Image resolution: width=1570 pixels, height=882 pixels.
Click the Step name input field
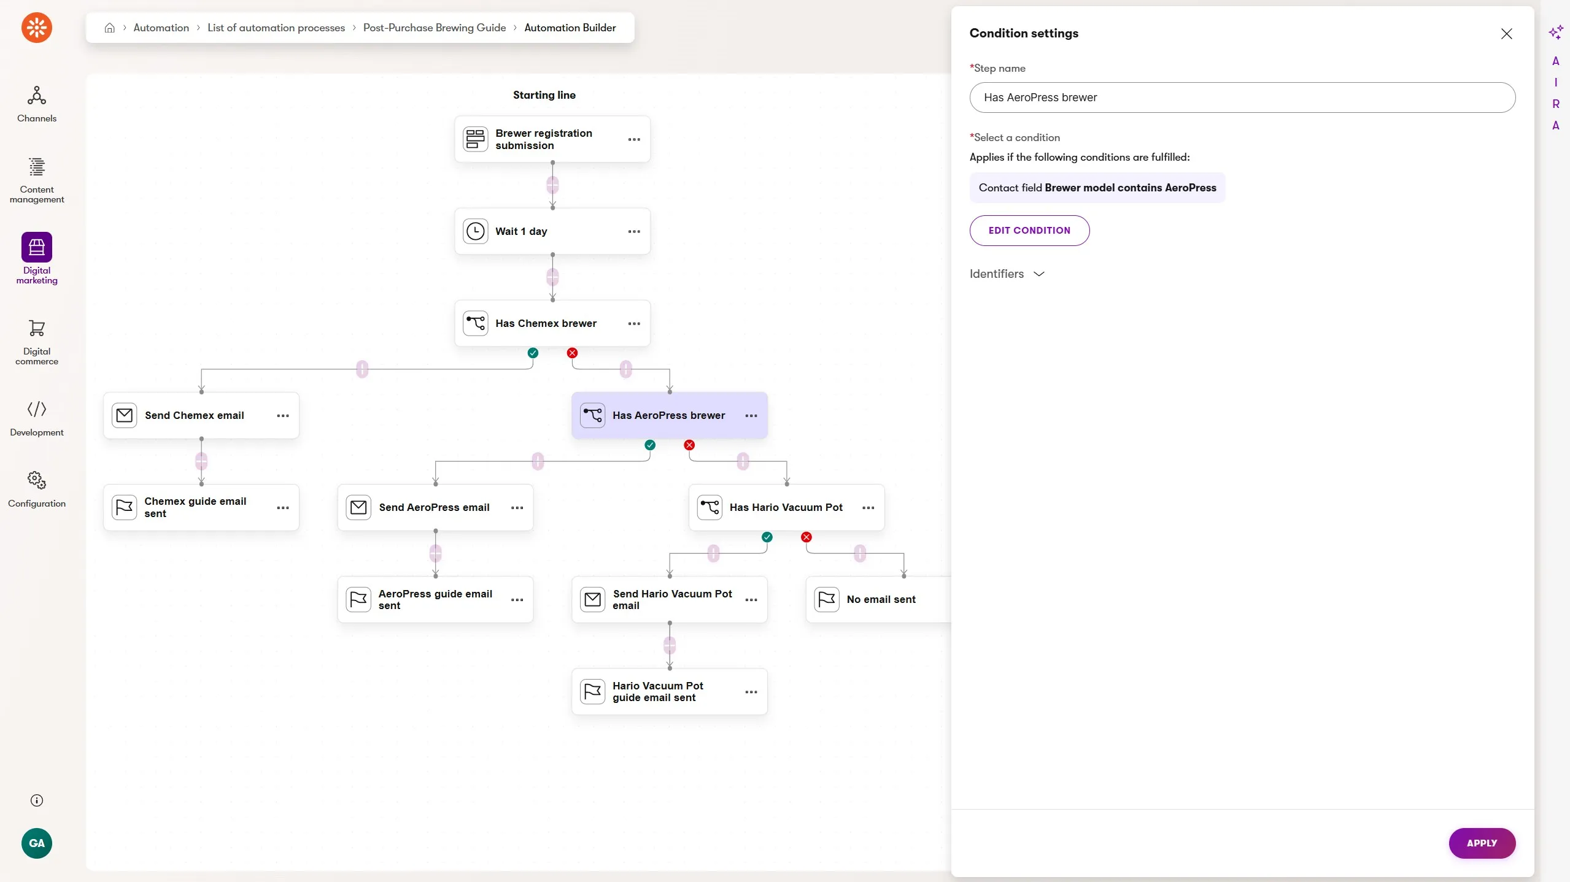pyautogui.click(x=1242, y=98)
